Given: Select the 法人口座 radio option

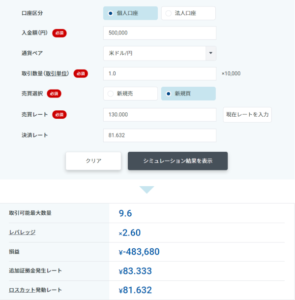Looking at the screenshot, I should point(188,13).
